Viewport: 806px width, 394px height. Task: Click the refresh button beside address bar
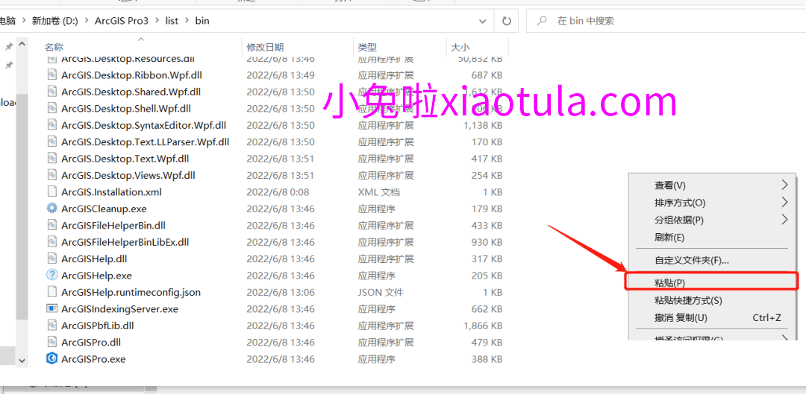pos(507,21)
